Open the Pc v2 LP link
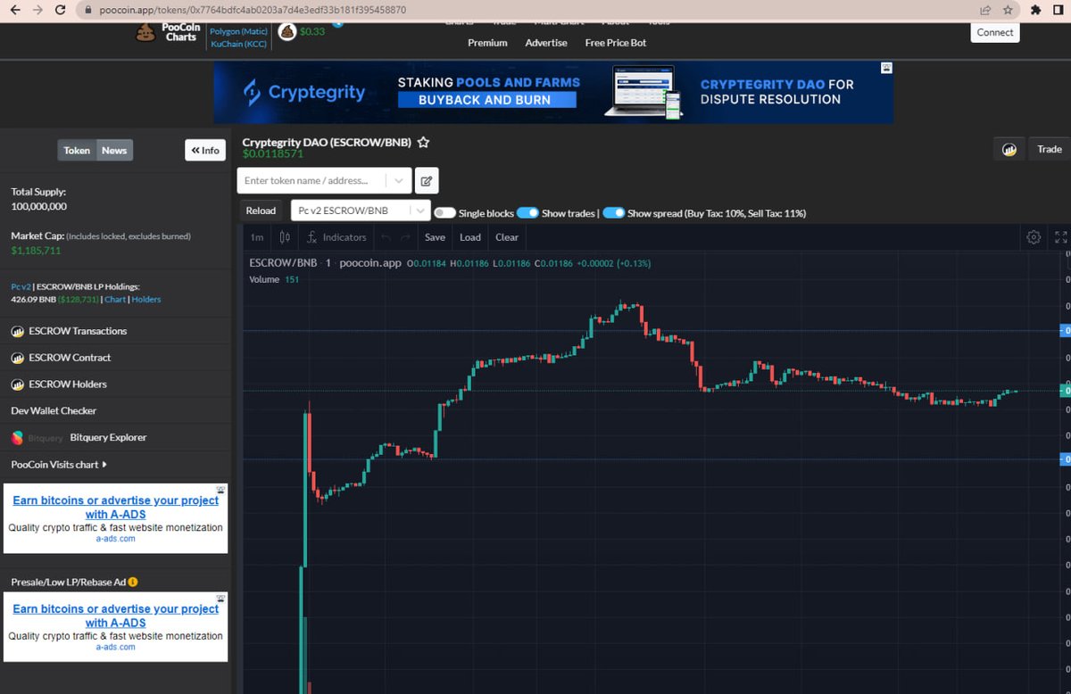Viewport: 1071px width, 694px height. [21, 286]
